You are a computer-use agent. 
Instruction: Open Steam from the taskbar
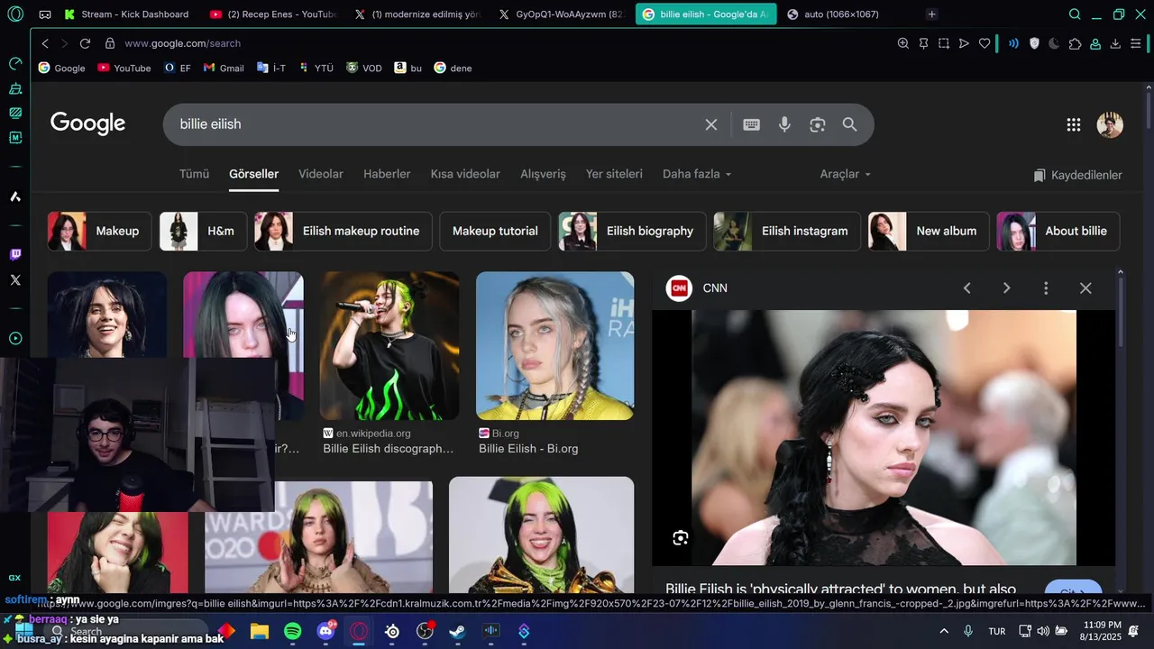click(458, 631)
